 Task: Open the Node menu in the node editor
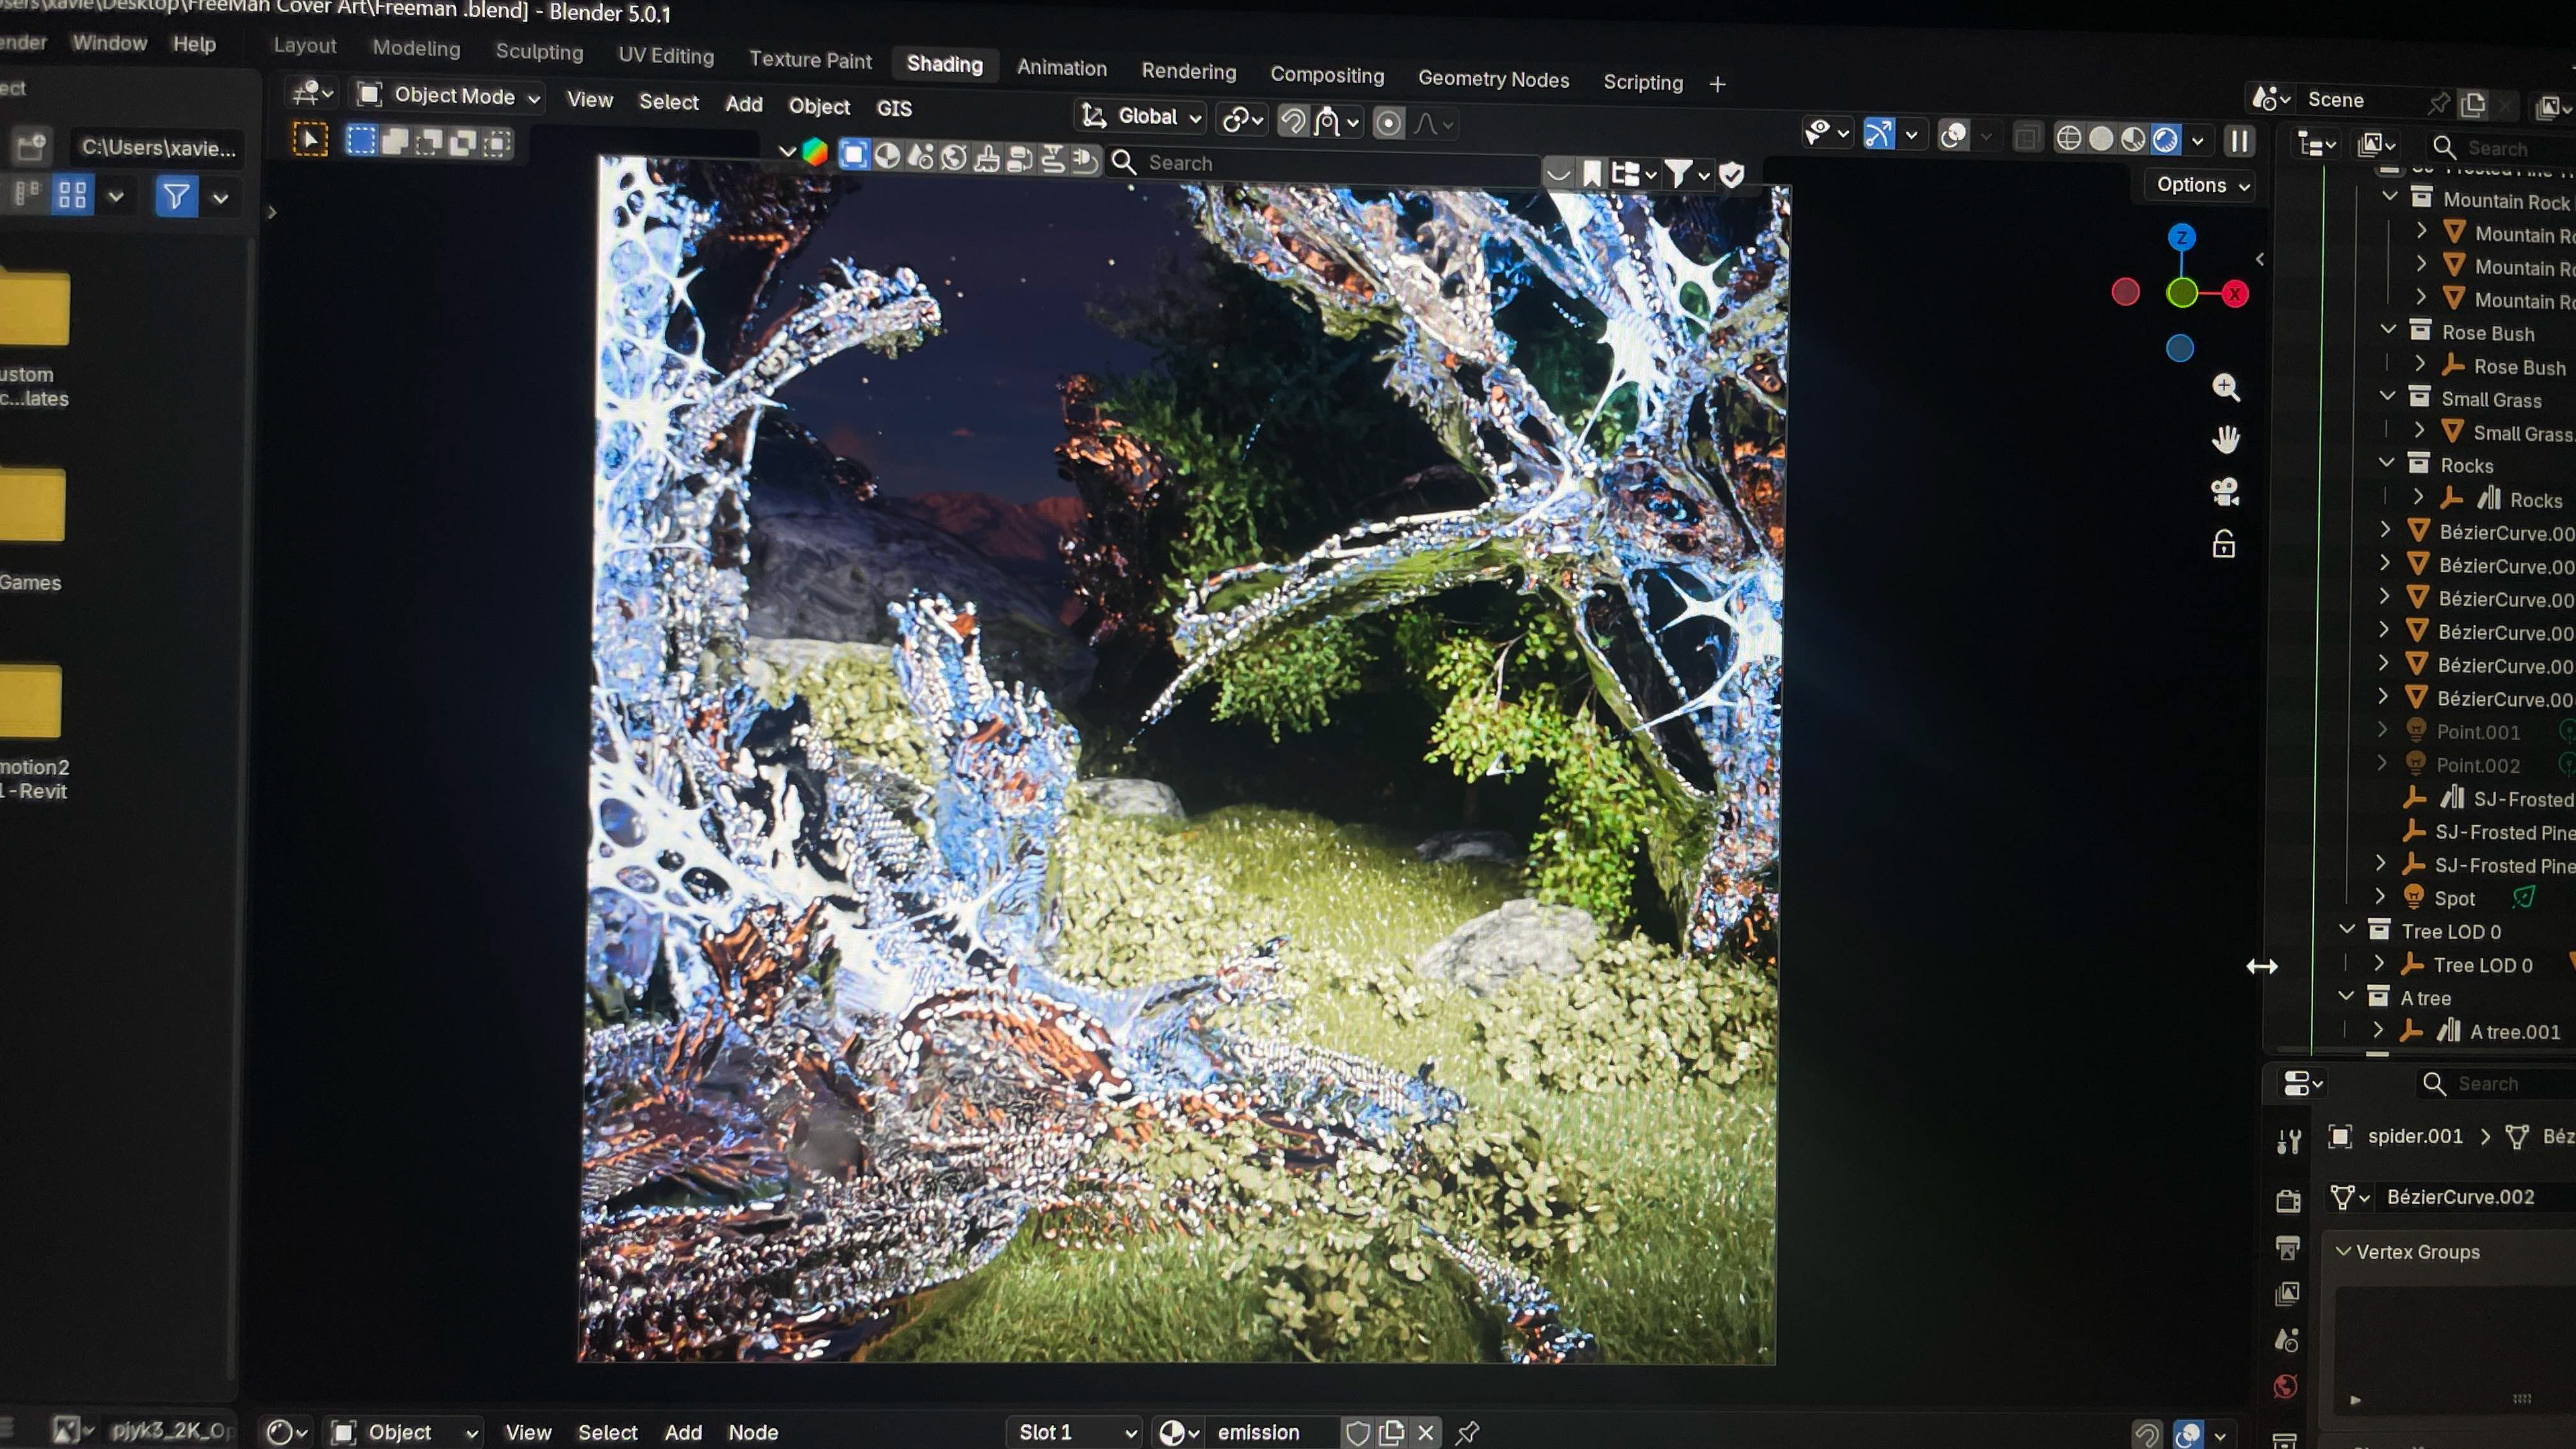753,1432
